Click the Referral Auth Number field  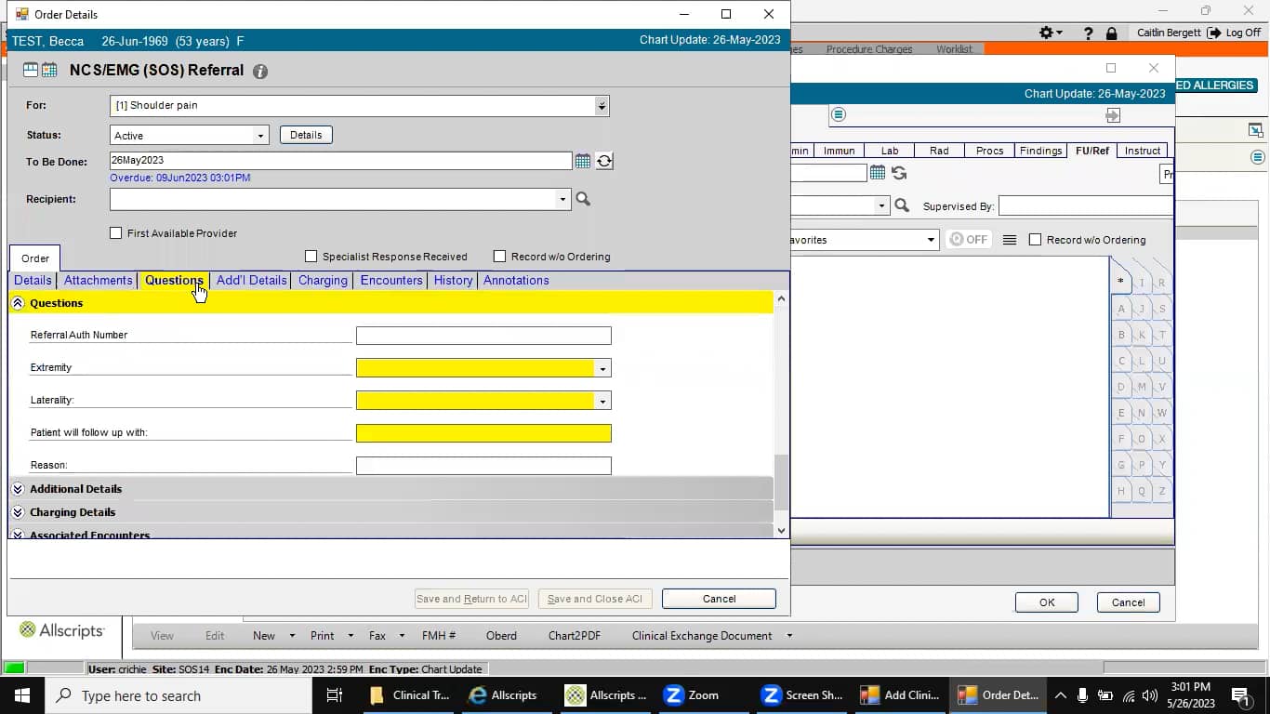pyautogui.click(x=483, y=336)
